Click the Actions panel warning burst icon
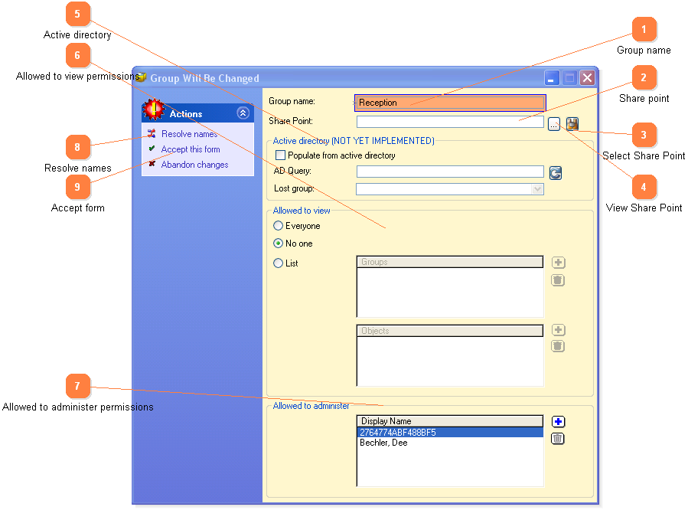Viewport: 688px width, 510px height. click(x=153, y=110)
